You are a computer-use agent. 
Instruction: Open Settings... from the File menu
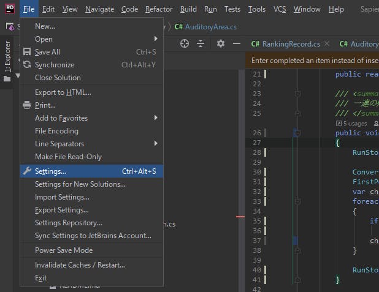91,171
